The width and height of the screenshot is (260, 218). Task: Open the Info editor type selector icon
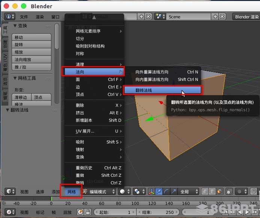(x=10, y=16)
